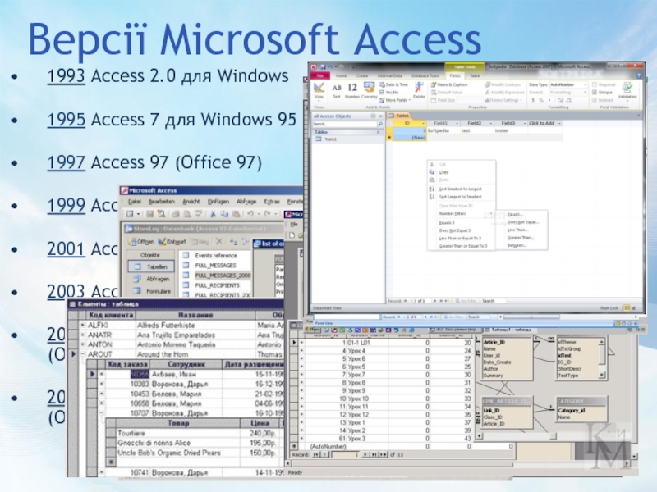Viewport: 657px width, 492px height.
Task: Open the Bearbeiten menu
Action: tap(161, 202)
